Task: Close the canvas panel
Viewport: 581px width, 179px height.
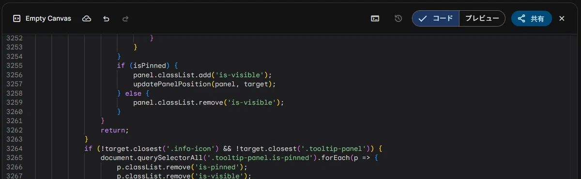Action: [x=562, y=18]
